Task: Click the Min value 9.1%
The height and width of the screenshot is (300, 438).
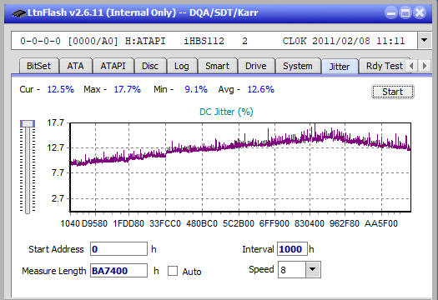Action: point(196,89)
